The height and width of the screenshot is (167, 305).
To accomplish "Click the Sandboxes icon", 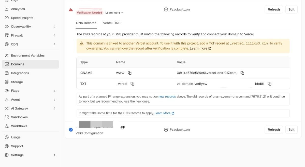I will pos(7,117).
